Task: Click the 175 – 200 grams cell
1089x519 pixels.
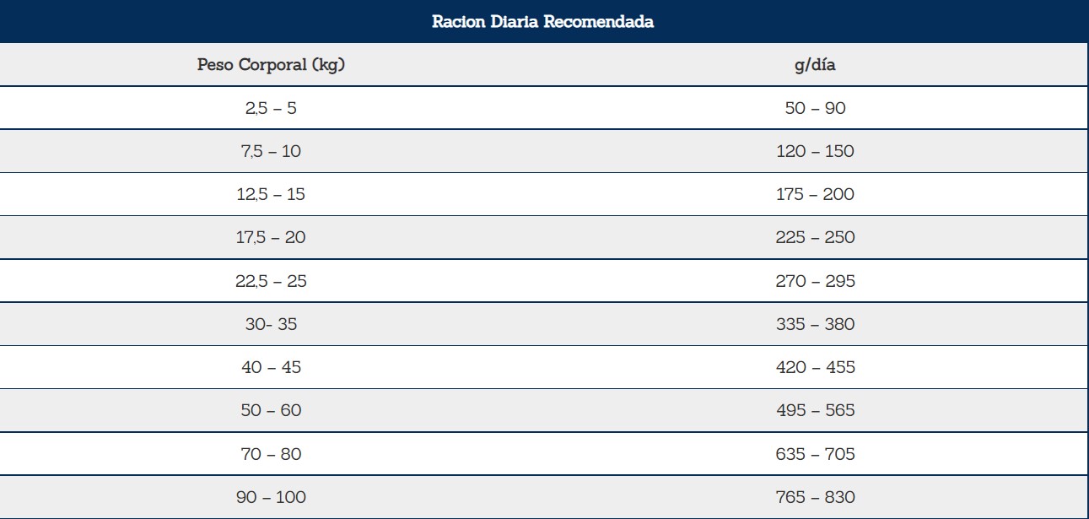Action: [816, 194]
